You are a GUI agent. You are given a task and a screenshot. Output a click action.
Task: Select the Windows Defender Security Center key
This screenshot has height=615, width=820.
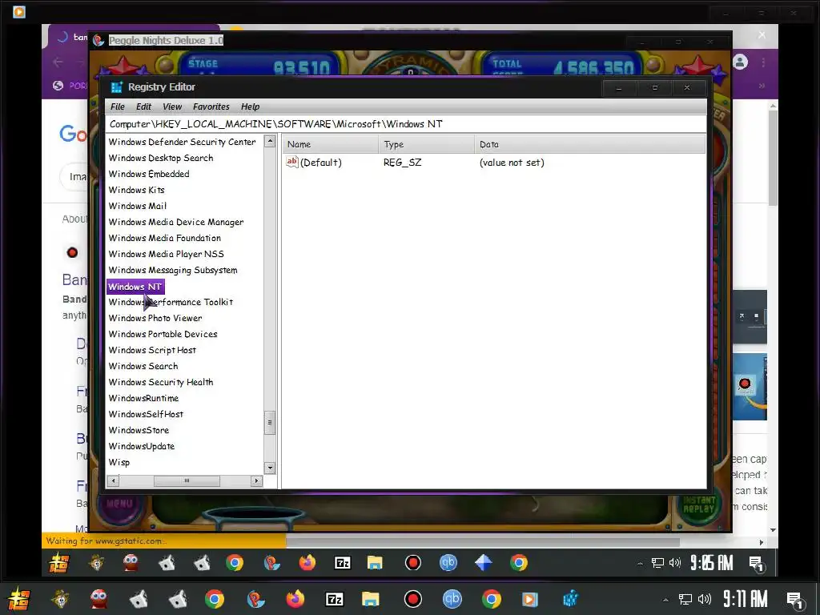tap(182, 142)
